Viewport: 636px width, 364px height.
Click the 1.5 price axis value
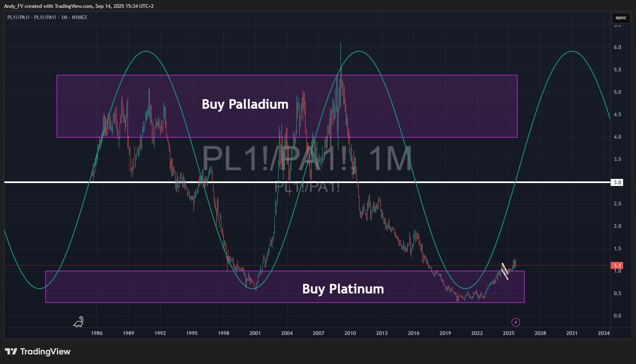(617, 249)
